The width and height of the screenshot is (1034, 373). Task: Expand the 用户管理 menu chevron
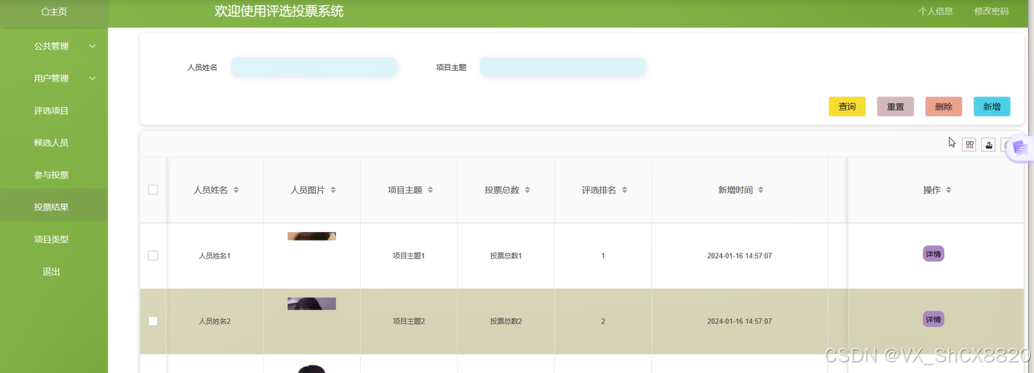click(x=93, y=78)
